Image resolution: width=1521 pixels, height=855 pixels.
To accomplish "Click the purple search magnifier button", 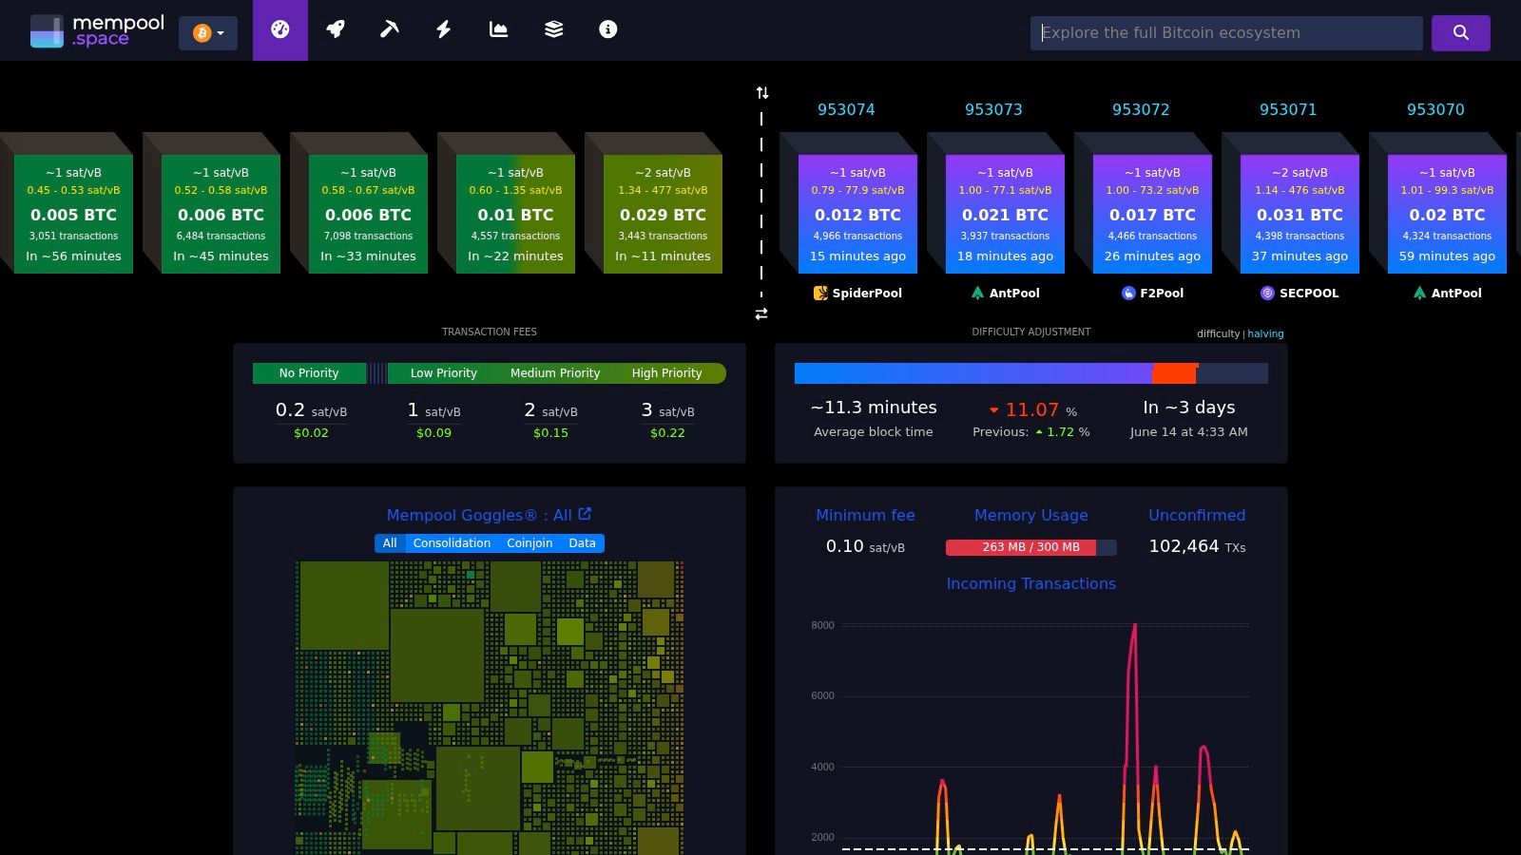I will point(1461,32).
